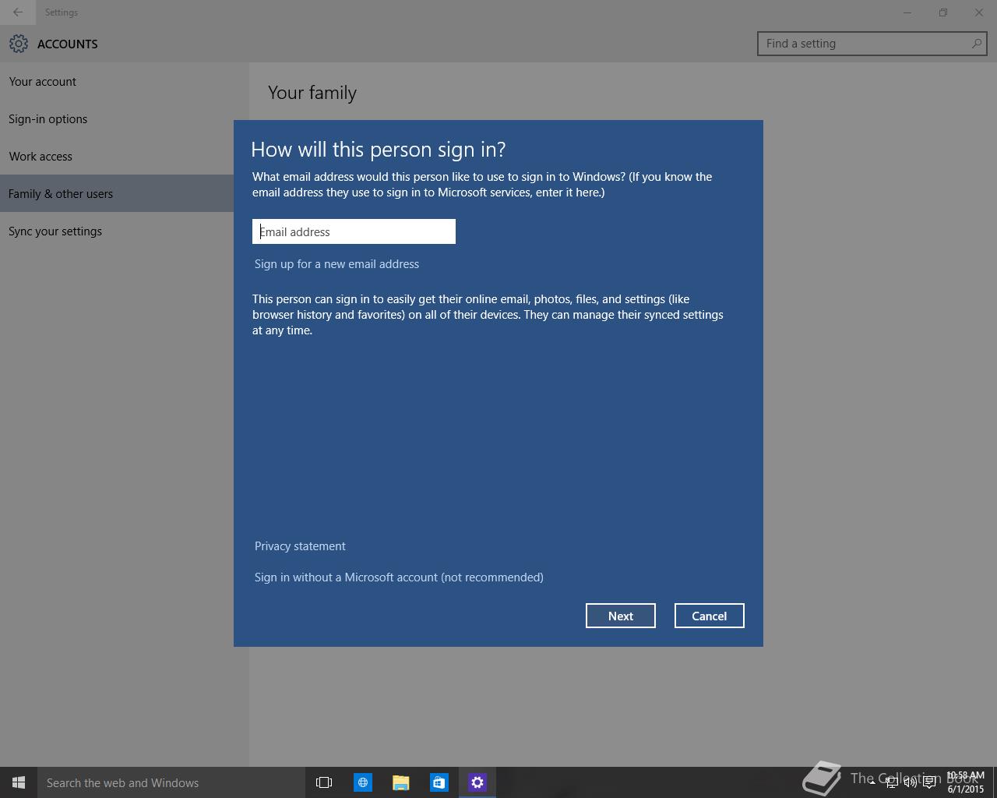The height and width of the screenshot is (798, 997).
Task: Click the Email address input field
Action: (354, 231)
